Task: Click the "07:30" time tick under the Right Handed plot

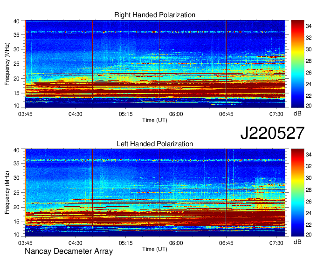Action: [276, 114]
